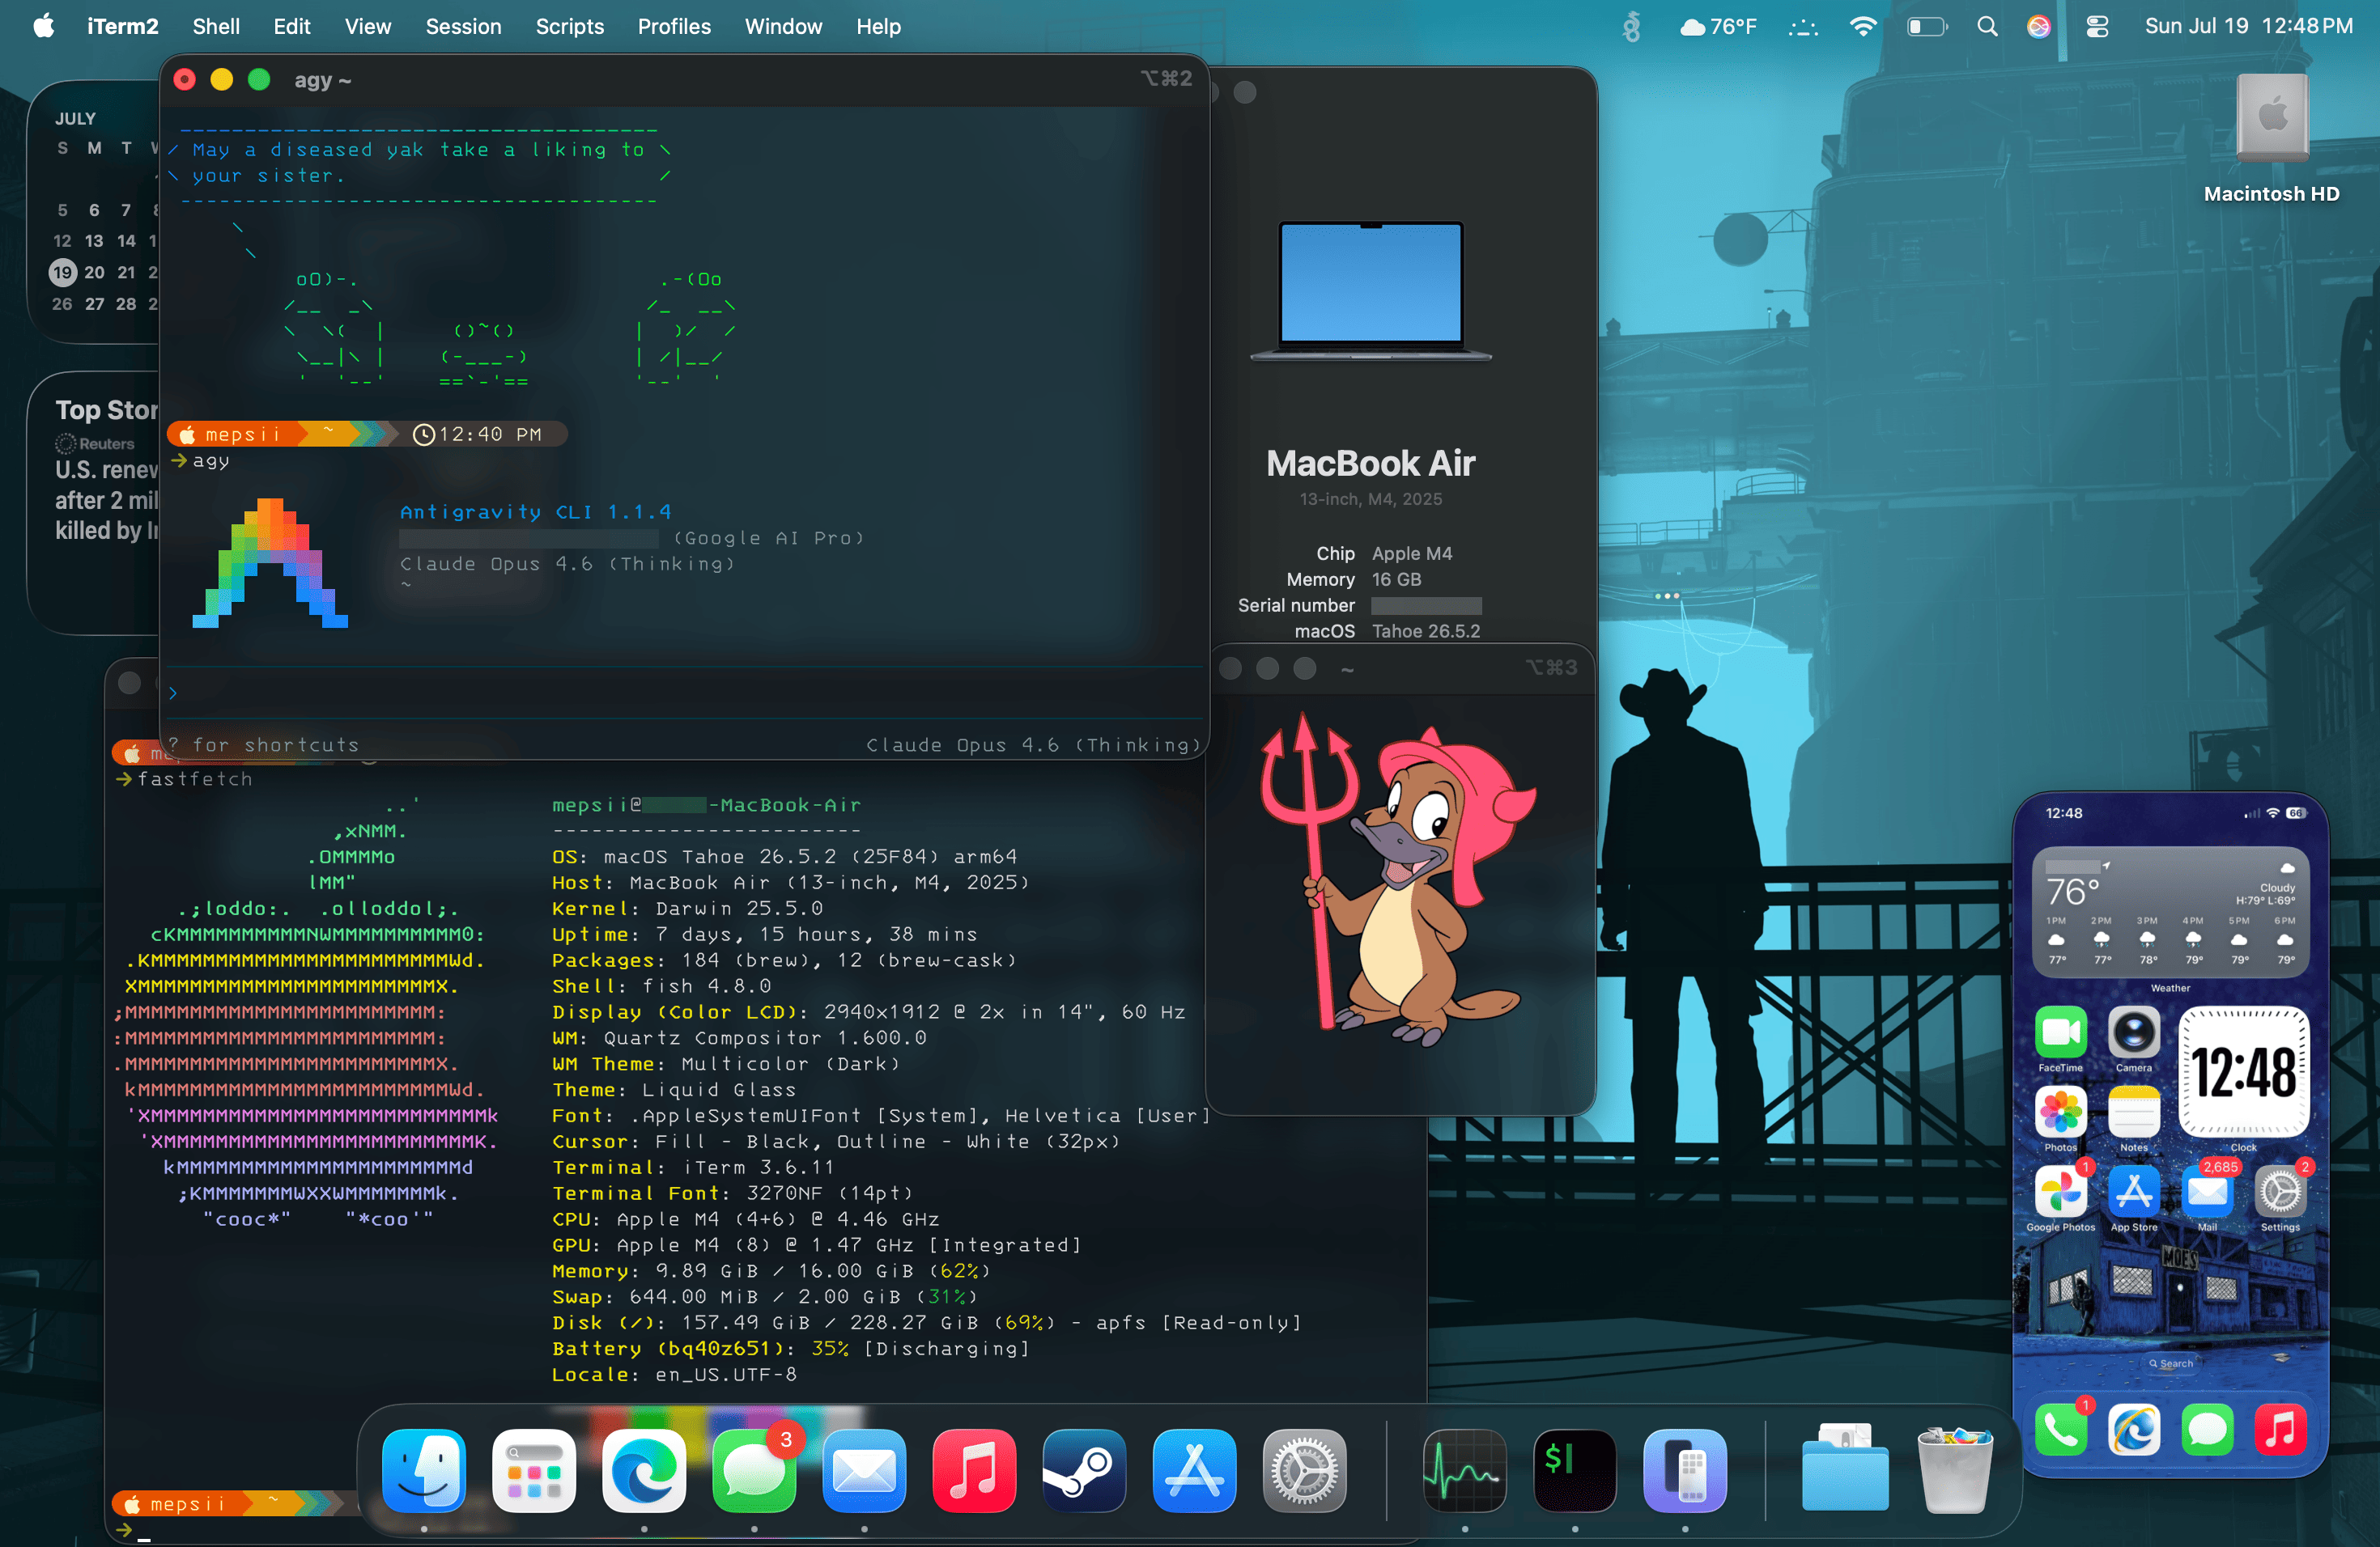The width and height of the screenshot is (2380, 1547).
Task: Activate Siri from the menu bar
Action: pos(2039,27)
